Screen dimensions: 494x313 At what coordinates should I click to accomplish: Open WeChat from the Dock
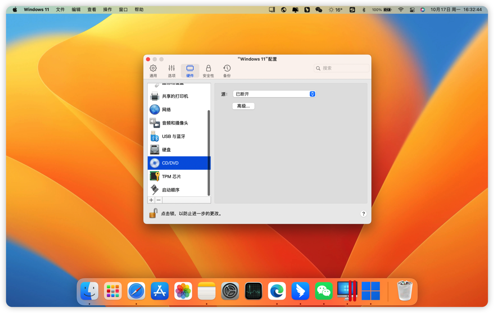click(x=324, y=291)
